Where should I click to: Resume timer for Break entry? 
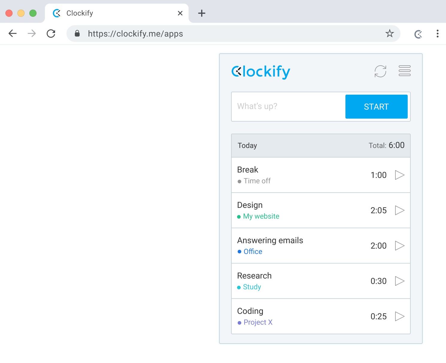400,175
